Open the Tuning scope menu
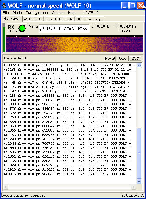This screenshot has height=199, width=146. click(37, 13)
